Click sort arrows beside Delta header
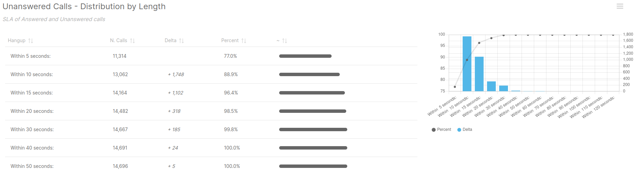638x173 pixels. point(181,41)
